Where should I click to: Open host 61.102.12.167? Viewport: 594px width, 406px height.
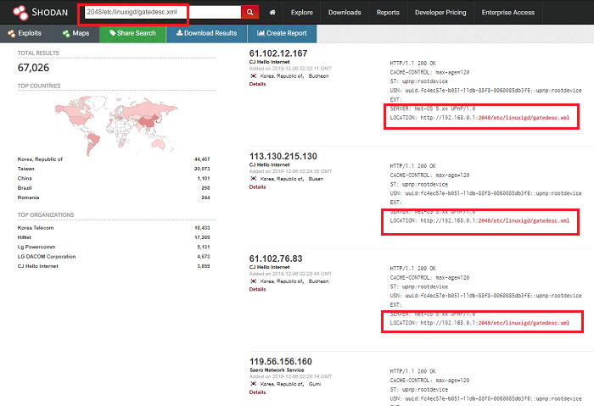(278, 53)
